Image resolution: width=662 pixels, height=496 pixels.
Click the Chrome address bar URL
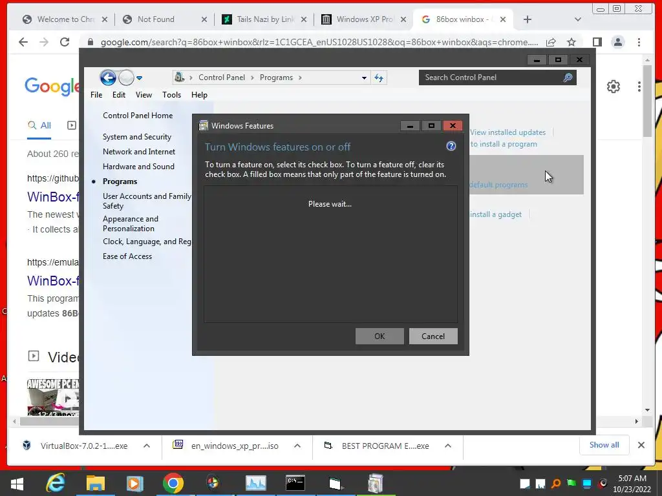point(319,42)
